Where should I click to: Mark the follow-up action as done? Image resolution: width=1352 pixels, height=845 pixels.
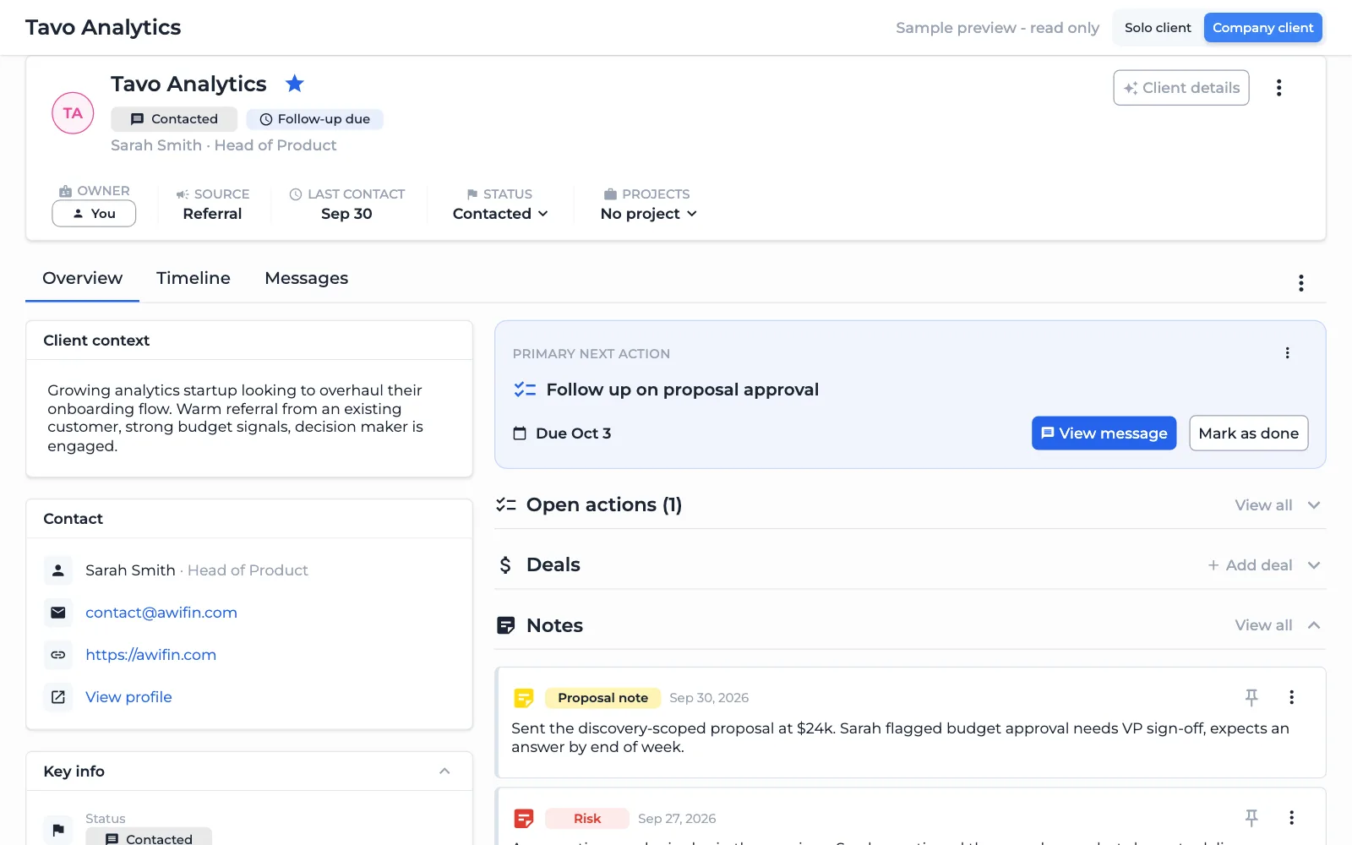point(1249,433)
